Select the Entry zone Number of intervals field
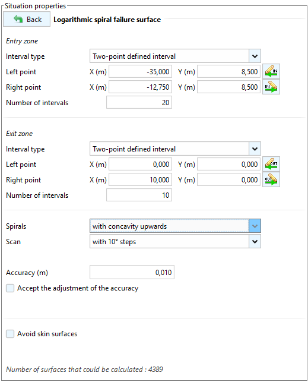Image resolution: width=308 pixels, height=382 pixels. point(139,102)
